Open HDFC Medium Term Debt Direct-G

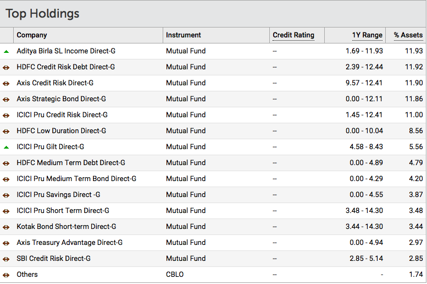pyautogui.click(x=71, y=162)
